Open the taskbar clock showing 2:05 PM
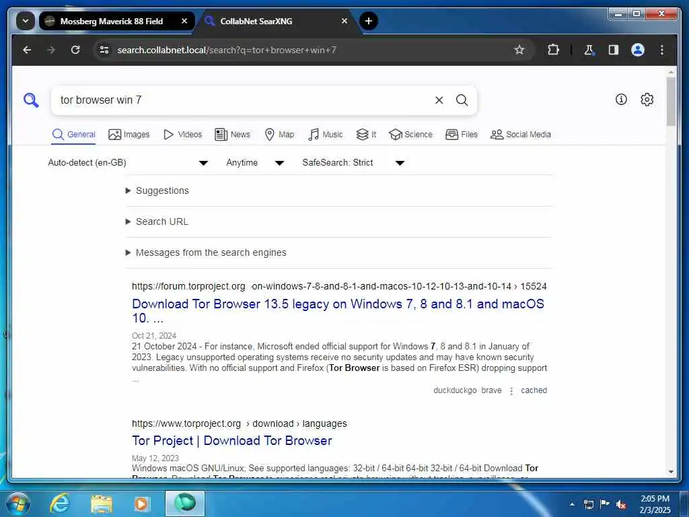Viewport: 689px width, 517px height. point(655,504)
